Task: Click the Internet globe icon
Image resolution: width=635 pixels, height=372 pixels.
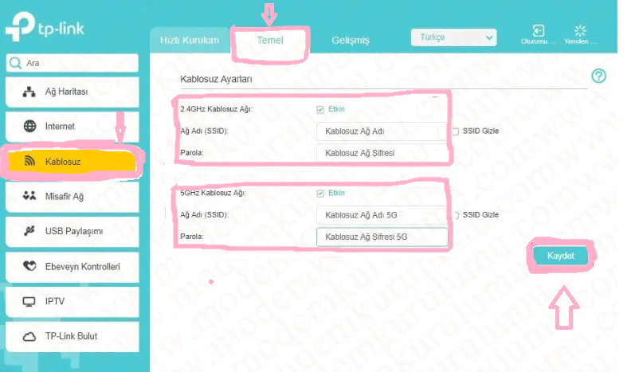Action: tap(29, 127)
